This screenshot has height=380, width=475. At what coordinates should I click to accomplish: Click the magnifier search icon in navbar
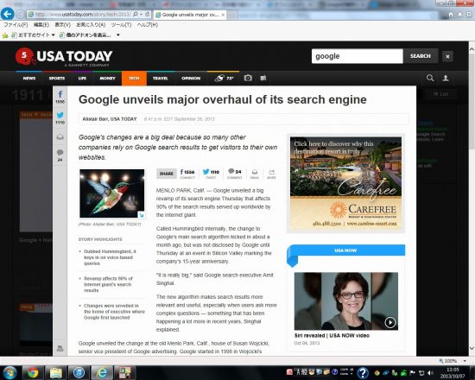(x=430, y=79)
